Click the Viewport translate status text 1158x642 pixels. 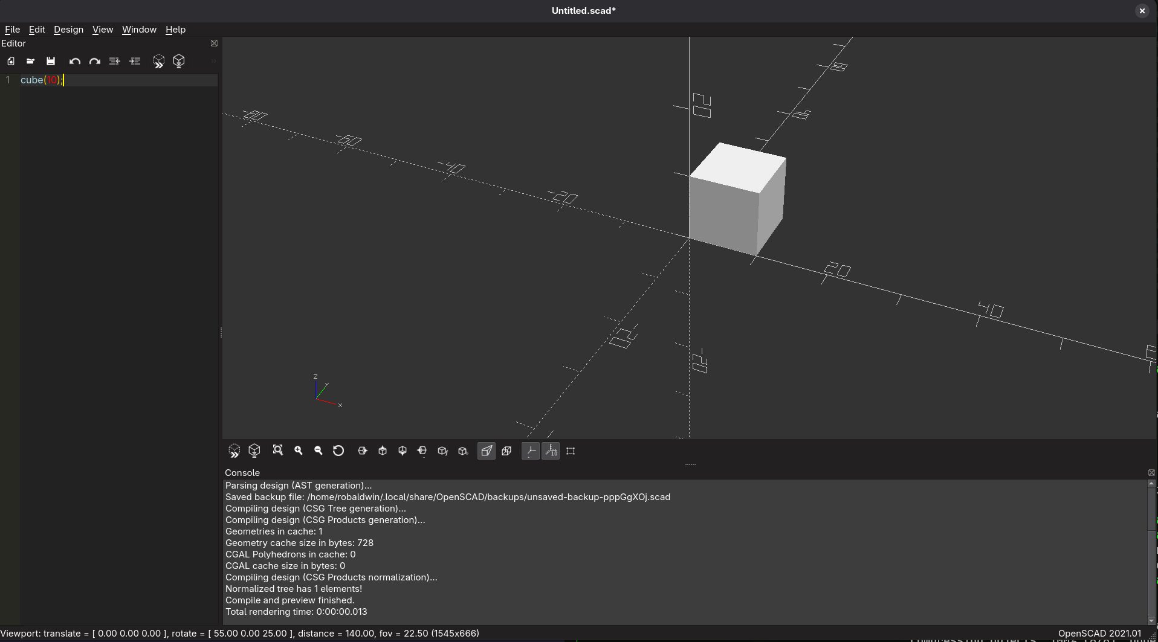point(240,634)
